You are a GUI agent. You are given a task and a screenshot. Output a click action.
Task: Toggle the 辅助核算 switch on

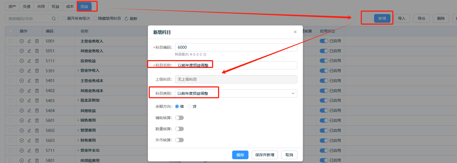(x=179, y=118)
